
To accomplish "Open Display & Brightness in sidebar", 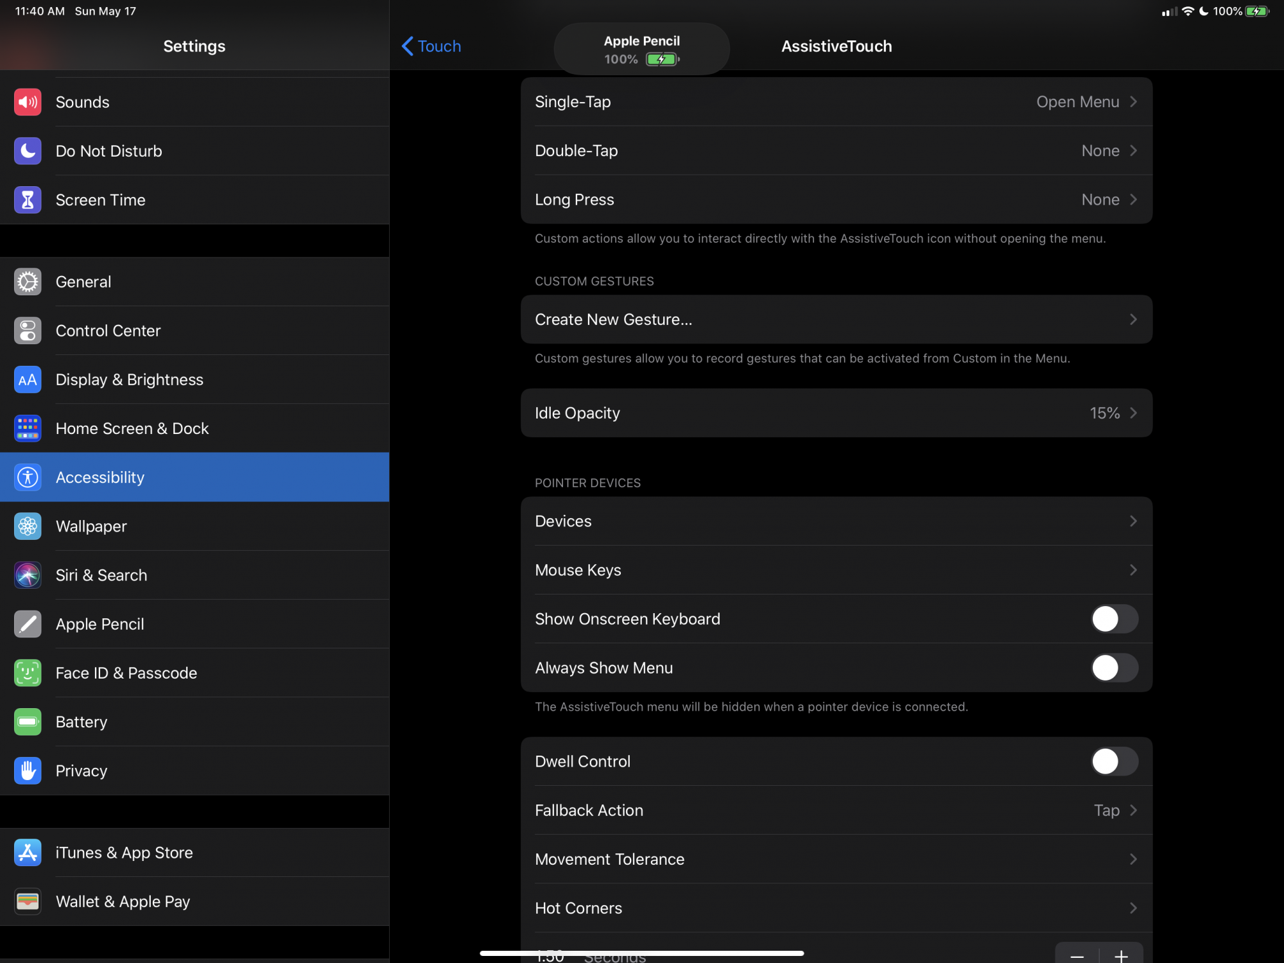I will (x=129, y=379).
